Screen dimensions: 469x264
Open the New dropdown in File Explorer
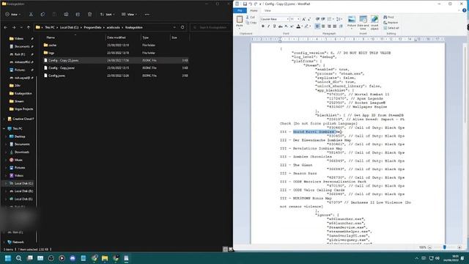pos(13,15)
